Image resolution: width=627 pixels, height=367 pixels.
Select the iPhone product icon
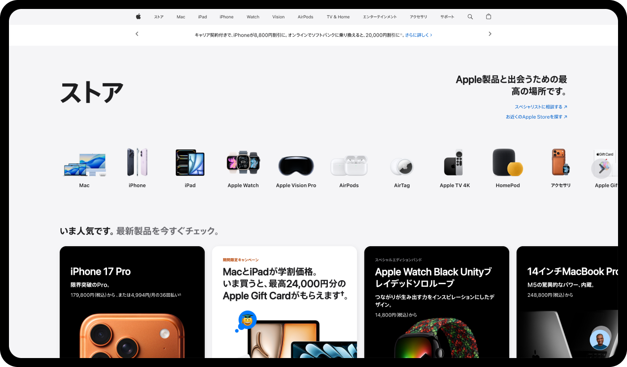pos(137,163)
